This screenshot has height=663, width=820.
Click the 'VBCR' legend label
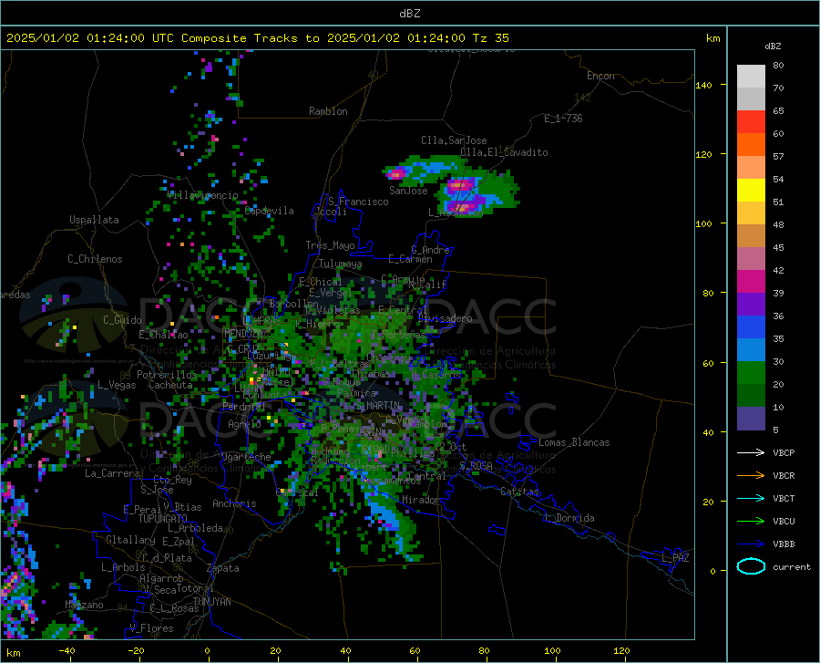click(784, 476)
